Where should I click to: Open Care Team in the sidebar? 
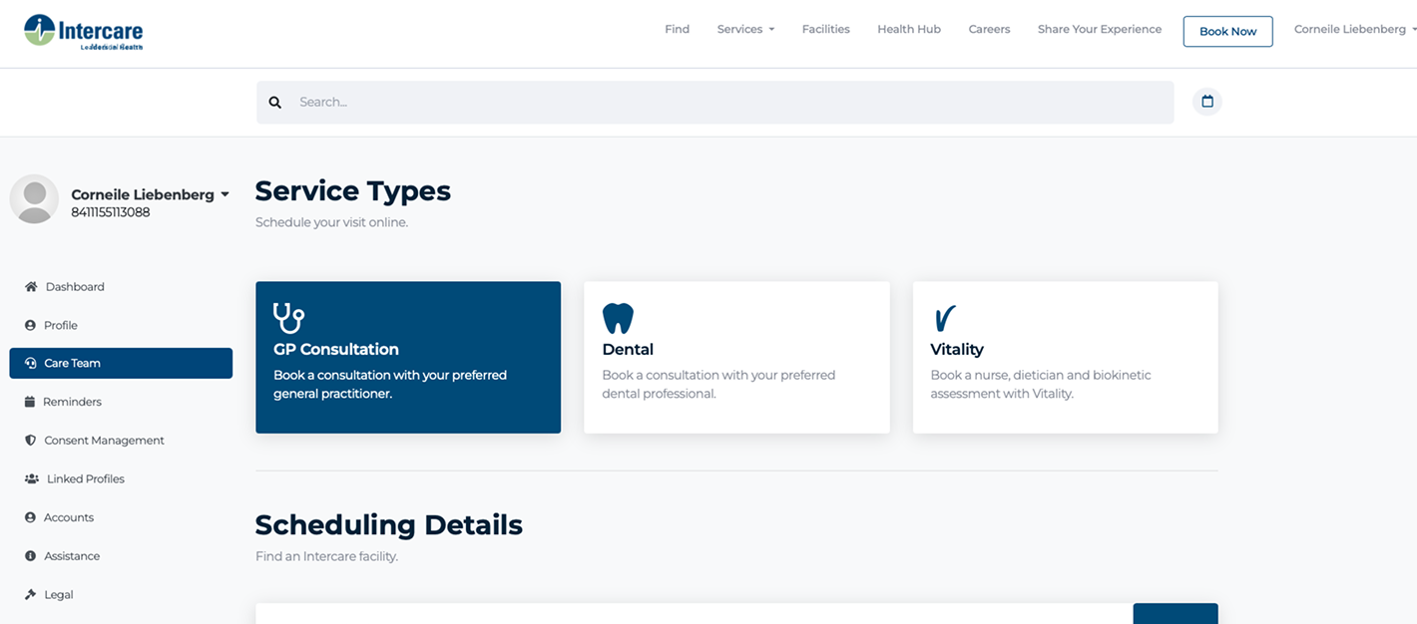point(121,363)
